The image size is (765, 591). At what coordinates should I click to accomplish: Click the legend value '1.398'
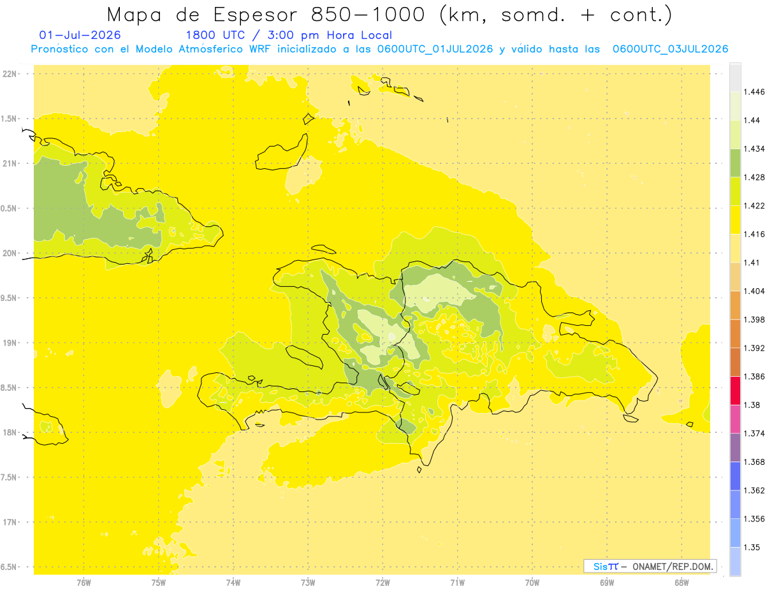[x=755, y=319]
